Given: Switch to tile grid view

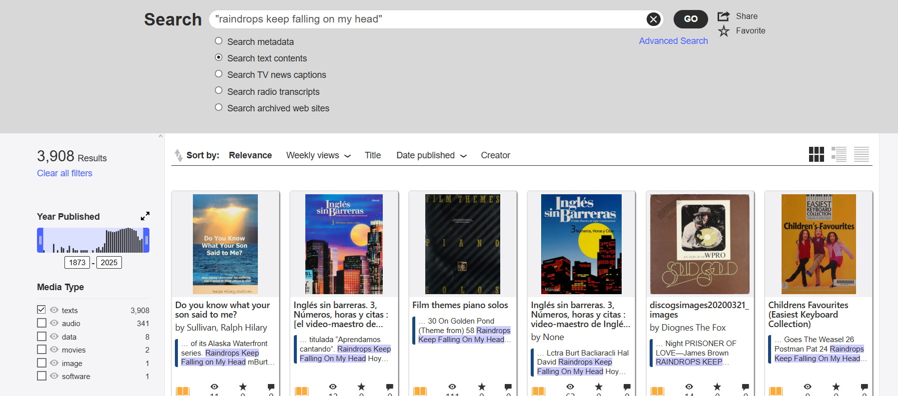Looking at the screenshot, I should point(817,154).
